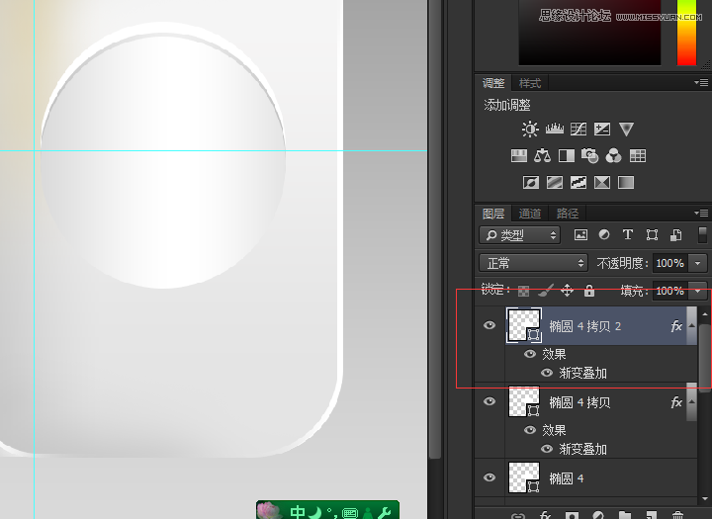Add a Hue/Saturation adjustment
The image size is (712, 519).
(519, 156)
